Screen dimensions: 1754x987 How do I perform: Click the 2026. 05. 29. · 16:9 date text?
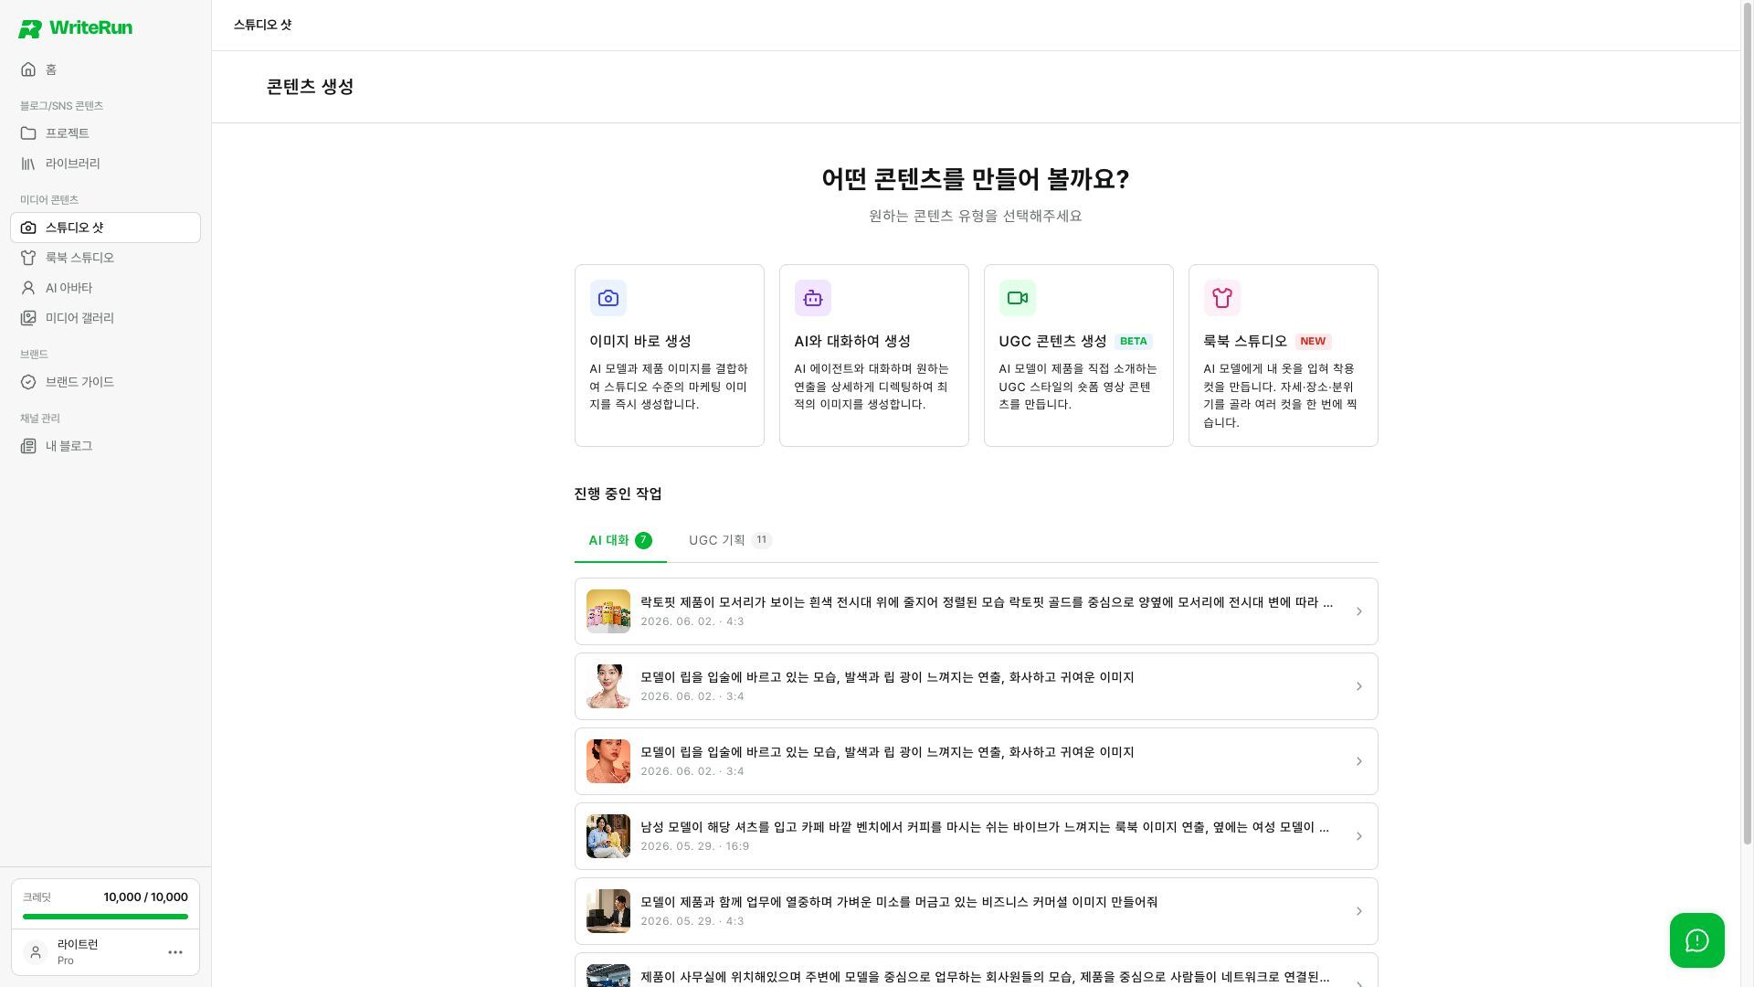[695, 846]
